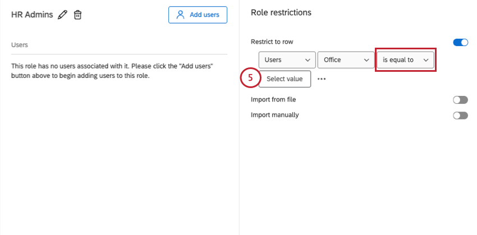Image resolution: width=477 pixels, height=235 pixels.
Task: Click the Add users button
Action: (198, 15)
